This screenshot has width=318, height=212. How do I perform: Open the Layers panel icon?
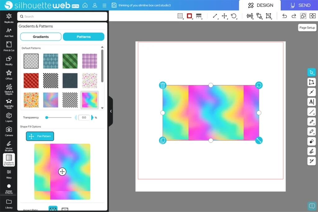(9, 117)
